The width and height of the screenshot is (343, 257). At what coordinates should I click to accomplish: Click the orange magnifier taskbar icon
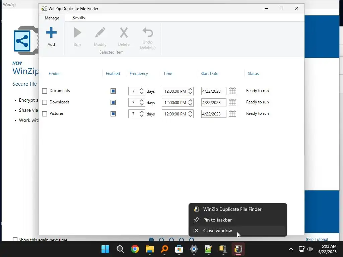click(x=164, y=249)
